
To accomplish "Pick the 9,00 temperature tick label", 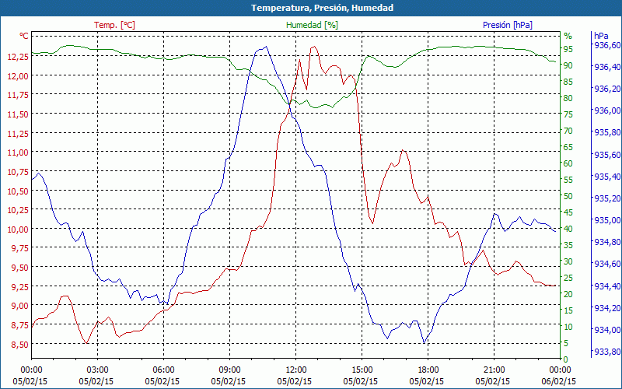I will click(x=20, y=306).
